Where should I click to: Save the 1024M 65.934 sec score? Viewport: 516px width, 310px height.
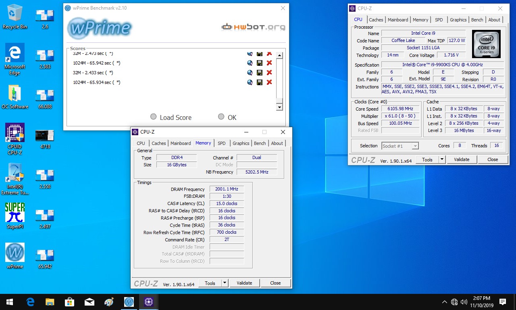(x=260, y=82)
